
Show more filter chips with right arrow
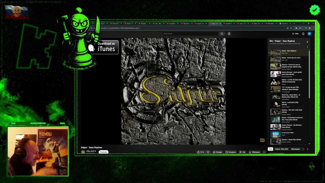pos(307,149)
